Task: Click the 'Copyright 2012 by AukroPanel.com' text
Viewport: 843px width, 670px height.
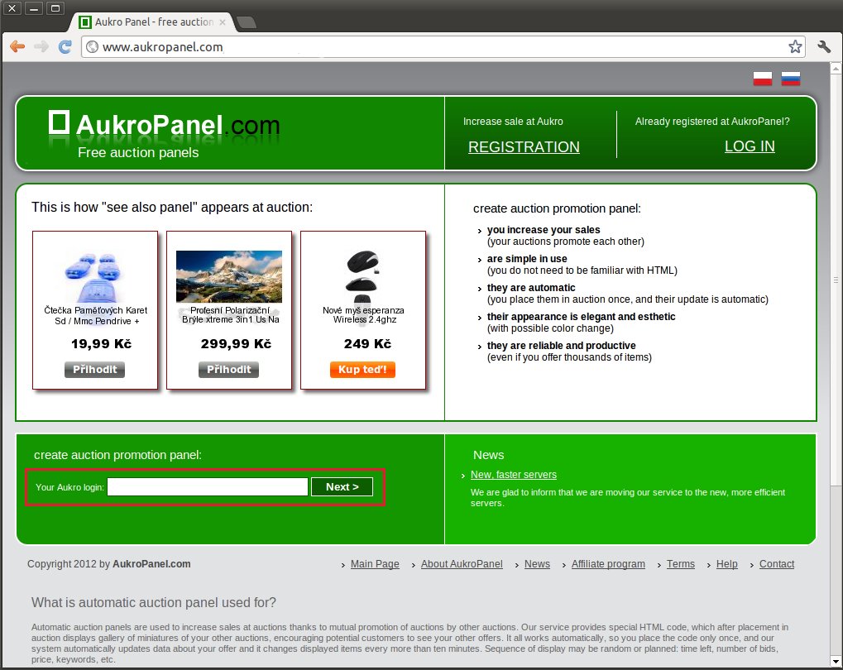Action: pyautogui.click(x=109, y=564)
